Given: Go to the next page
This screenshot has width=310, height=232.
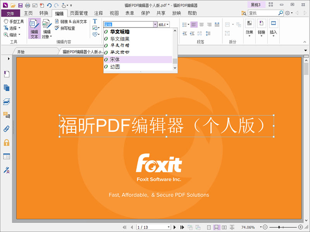Looking at the screenshot, I should (175, 227).
